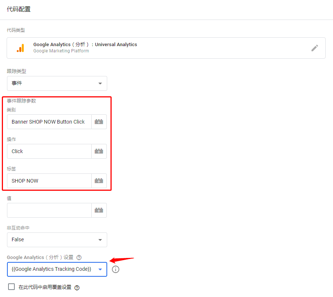Open the Google Analytics Tracking Code settings dropdown

click(x=57, y=269)
